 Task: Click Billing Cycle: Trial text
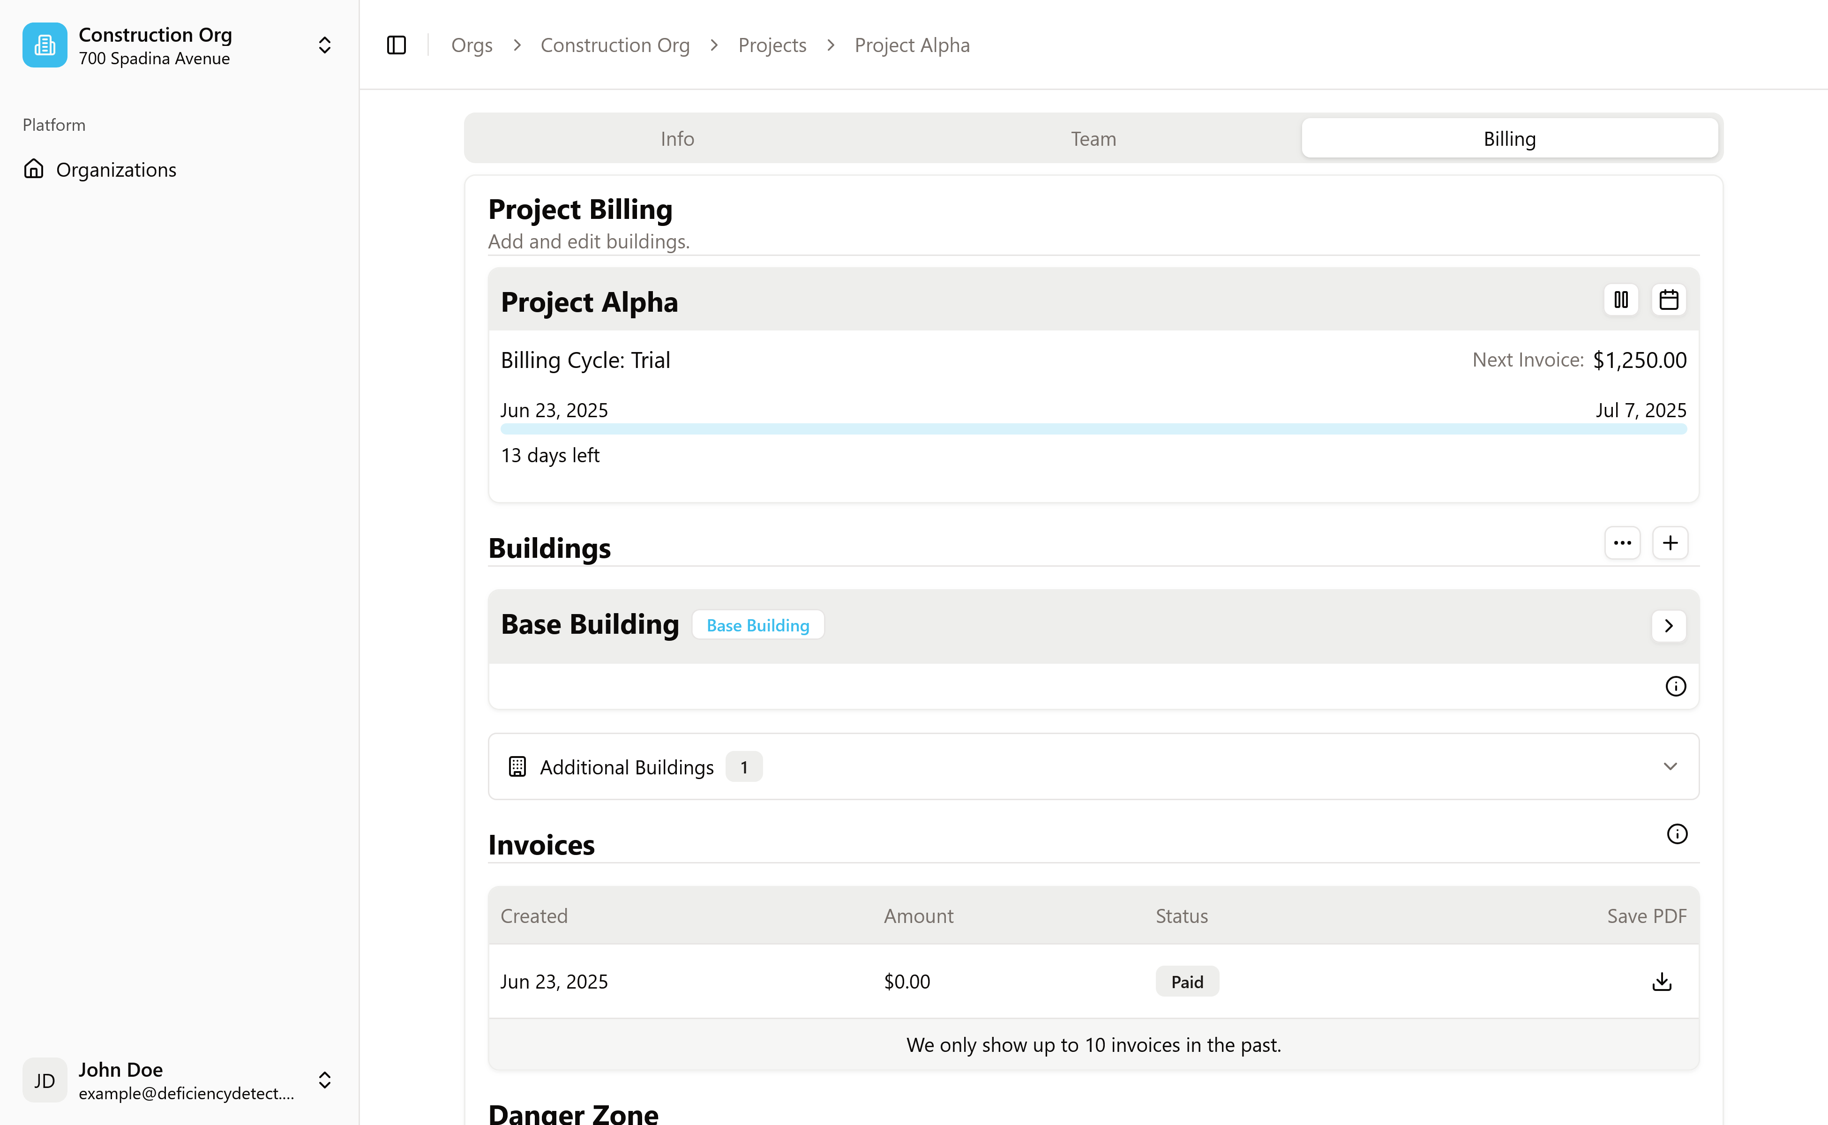585,360
